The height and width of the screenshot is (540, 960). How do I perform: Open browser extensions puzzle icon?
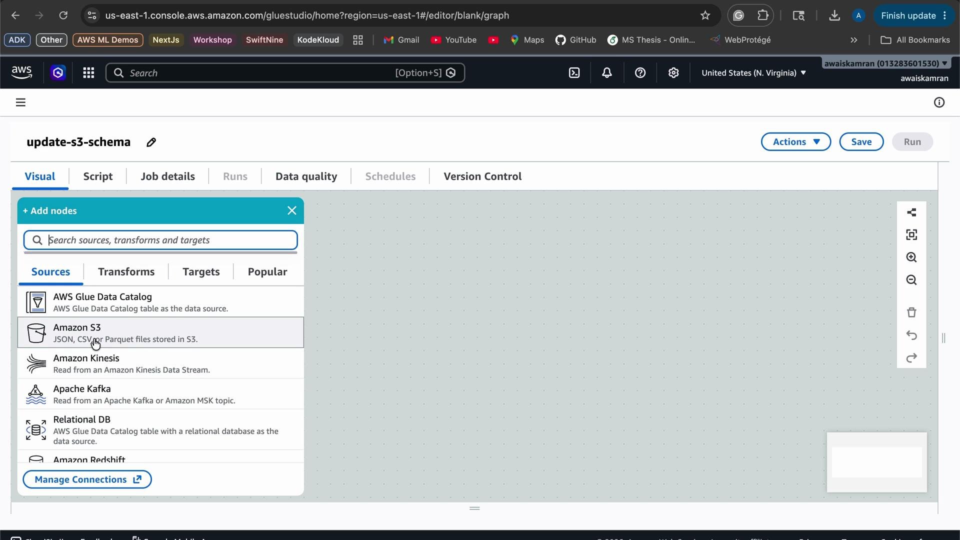pyautogui.click(x=762, y=15)
